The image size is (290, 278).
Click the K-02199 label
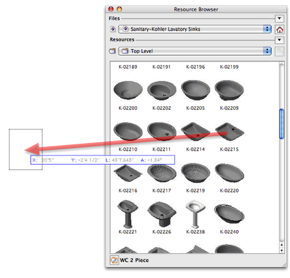[x=229, y=67]
